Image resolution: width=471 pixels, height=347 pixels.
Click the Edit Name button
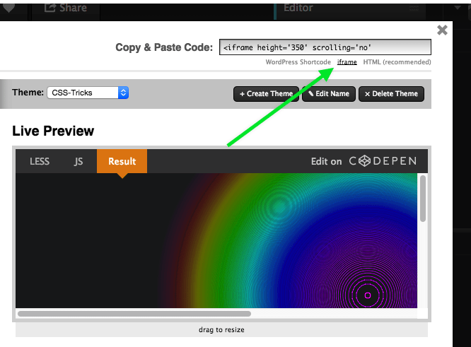(x=329, y=94)
